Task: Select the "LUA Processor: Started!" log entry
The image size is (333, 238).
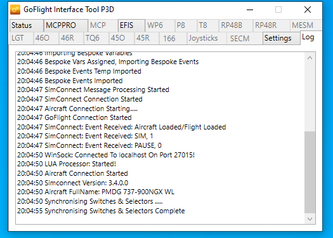Action: (x=67, y=164)
